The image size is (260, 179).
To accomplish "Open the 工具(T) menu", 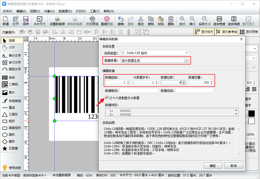I will pos(95,11).
